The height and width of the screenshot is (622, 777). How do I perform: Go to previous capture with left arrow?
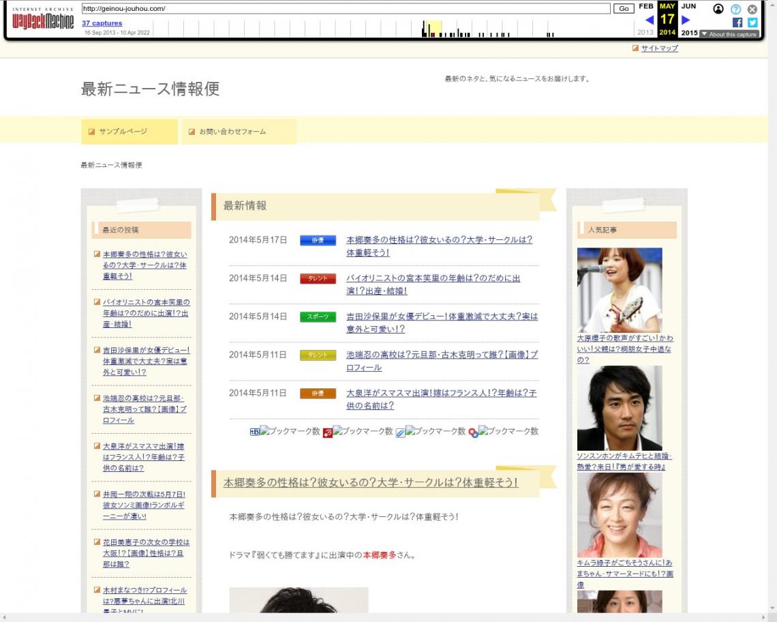point(649,20)
